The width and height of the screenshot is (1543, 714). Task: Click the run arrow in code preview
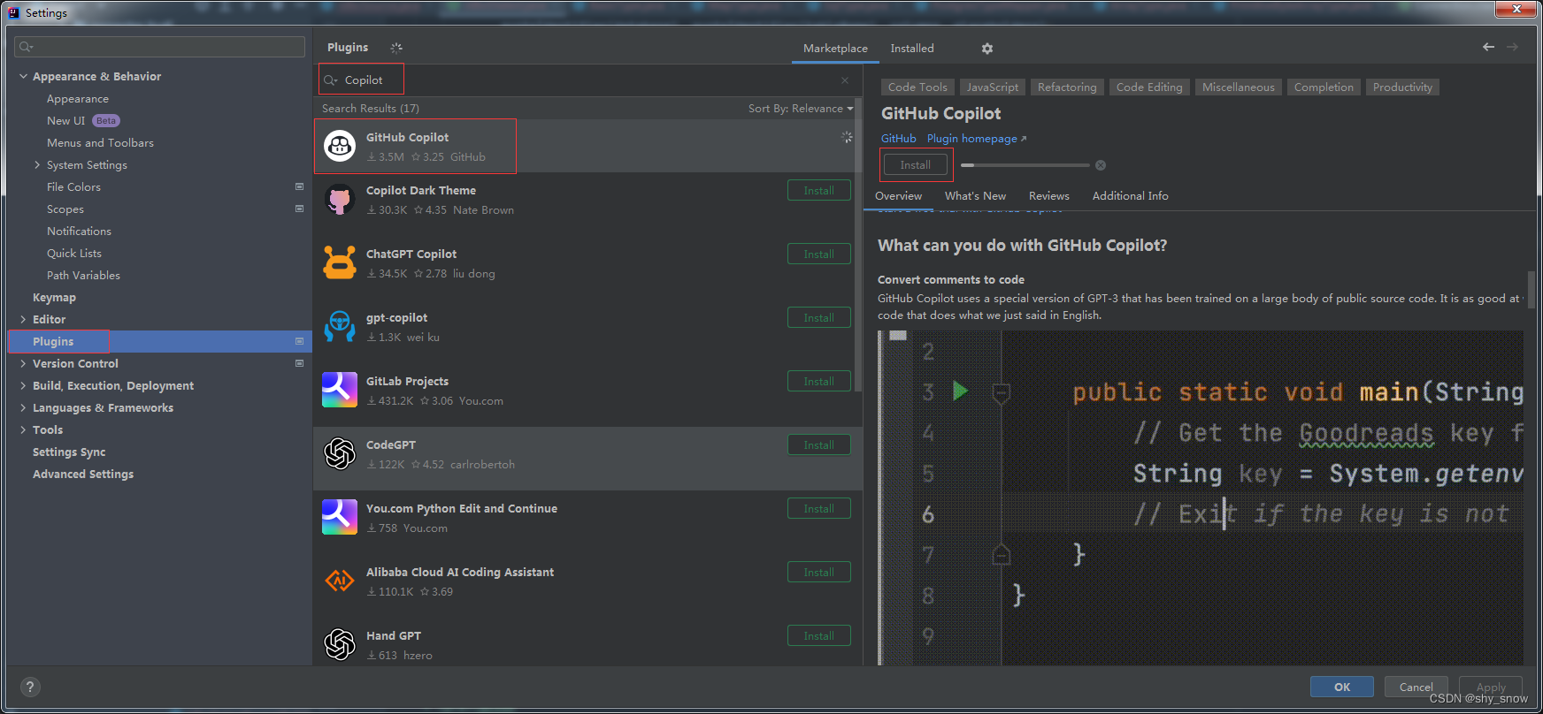click(960, 391)
